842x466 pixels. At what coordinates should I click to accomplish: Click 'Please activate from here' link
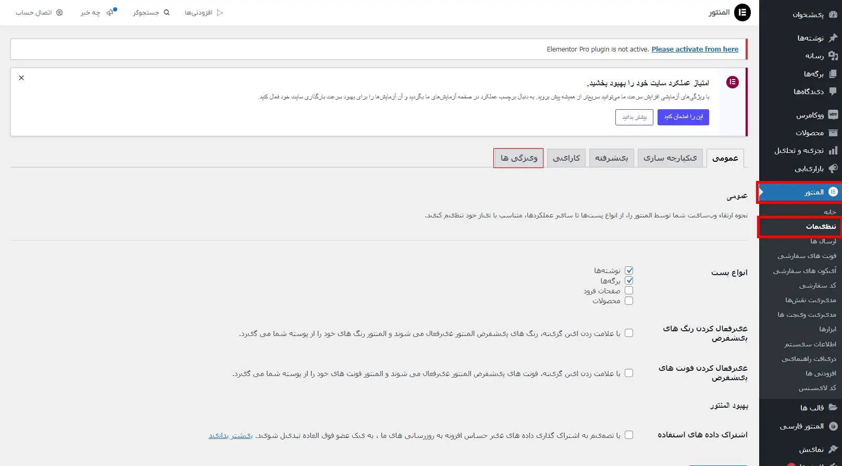[x=695, y=49]
